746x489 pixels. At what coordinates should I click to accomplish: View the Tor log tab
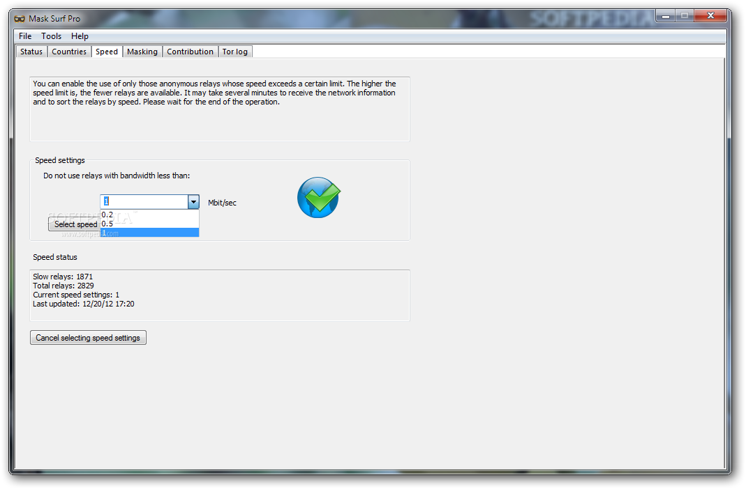coord(235,52)
